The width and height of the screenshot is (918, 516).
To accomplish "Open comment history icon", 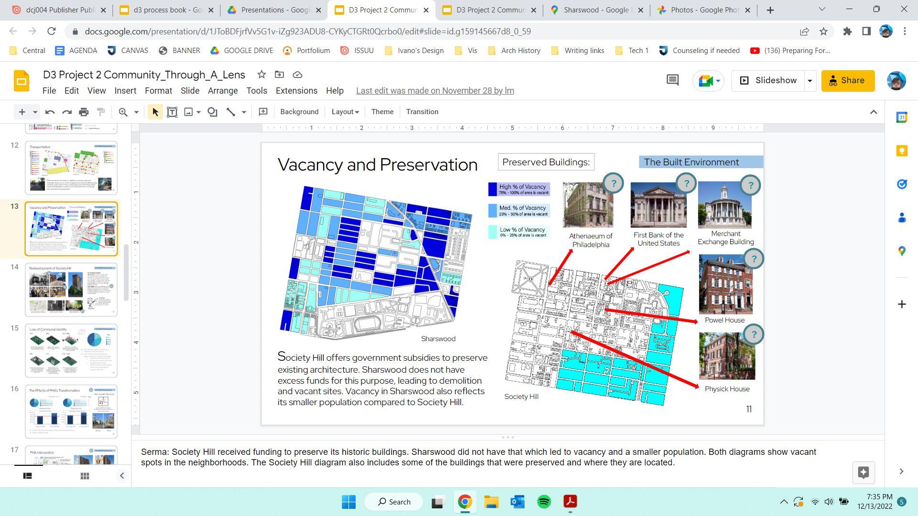I will click(x=672, y=80).
